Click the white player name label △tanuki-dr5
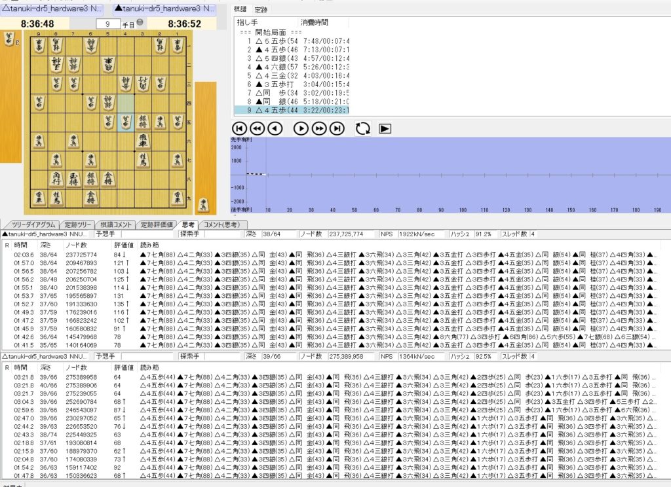Screen dimensions: 671x487 (x=54, y=9)
